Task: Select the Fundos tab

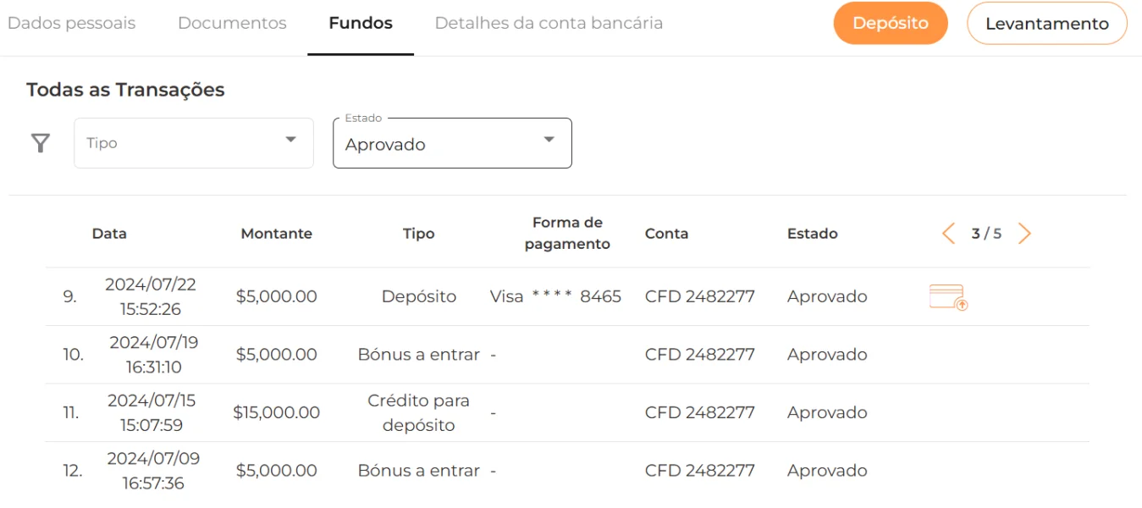Action: click(x=361, y=24)
